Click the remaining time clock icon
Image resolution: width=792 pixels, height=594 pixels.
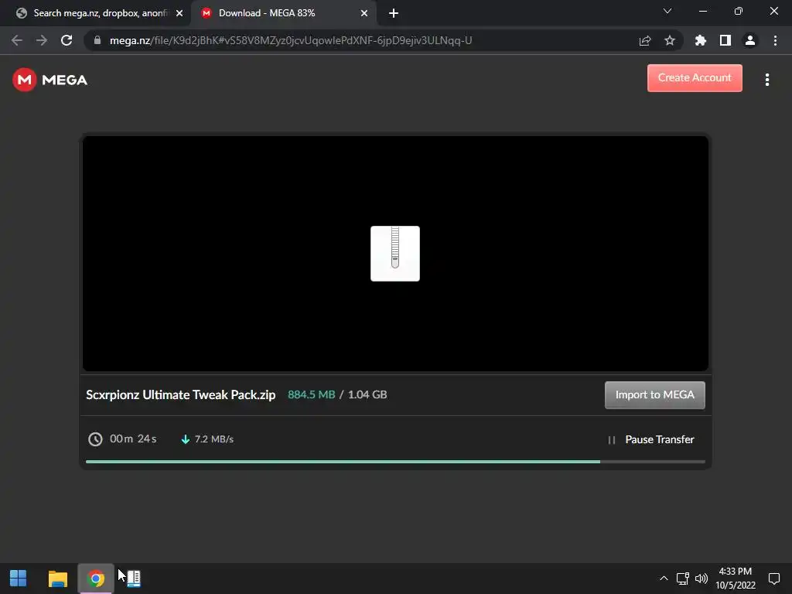click(x=95, y=439)
